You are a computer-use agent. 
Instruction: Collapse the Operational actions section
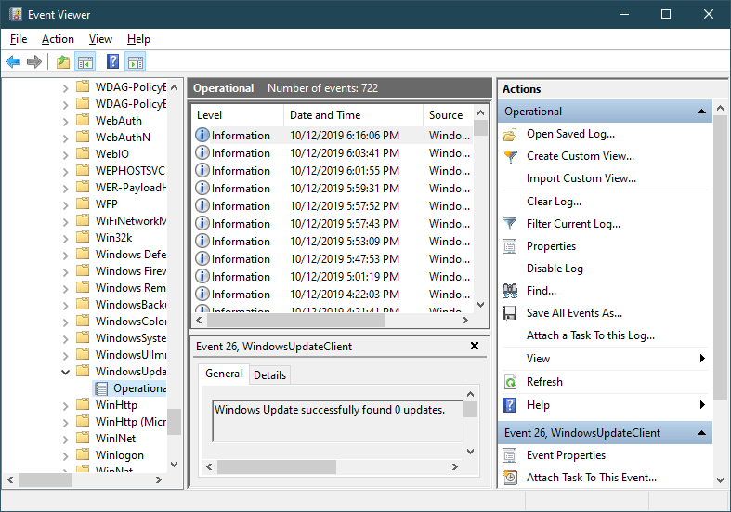(701, 112)
